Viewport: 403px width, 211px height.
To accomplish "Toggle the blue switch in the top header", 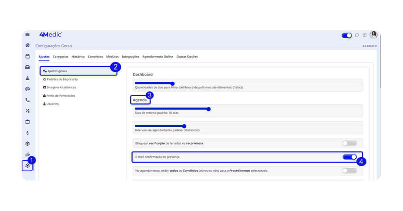I will click(x=347, y=35).
